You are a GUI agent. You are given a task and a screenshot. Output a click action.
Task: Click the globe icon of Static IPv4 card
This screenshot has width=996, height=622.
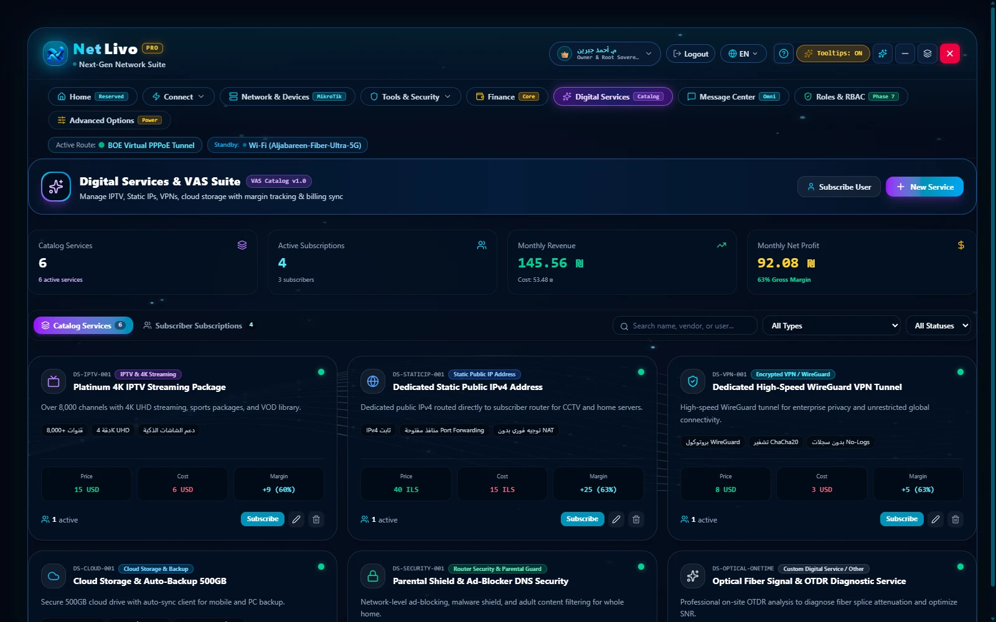[373, 381]
